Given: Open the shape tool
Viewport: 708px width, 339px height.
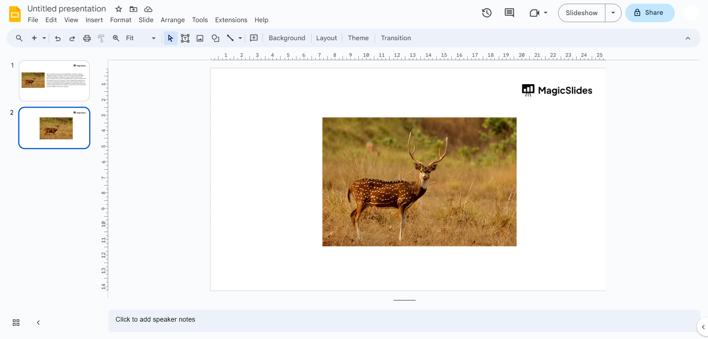Looking at the screenshot, I should (x=215, y=38).
